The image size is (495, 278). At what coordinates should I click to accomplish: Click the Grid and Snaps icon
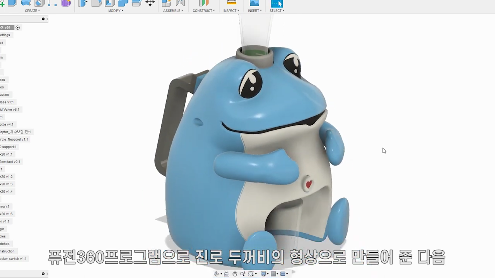(x=273, y=274)
